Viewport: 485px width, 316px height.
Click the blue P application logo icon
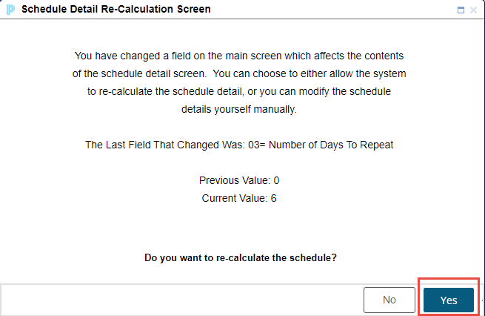(10, 10)
